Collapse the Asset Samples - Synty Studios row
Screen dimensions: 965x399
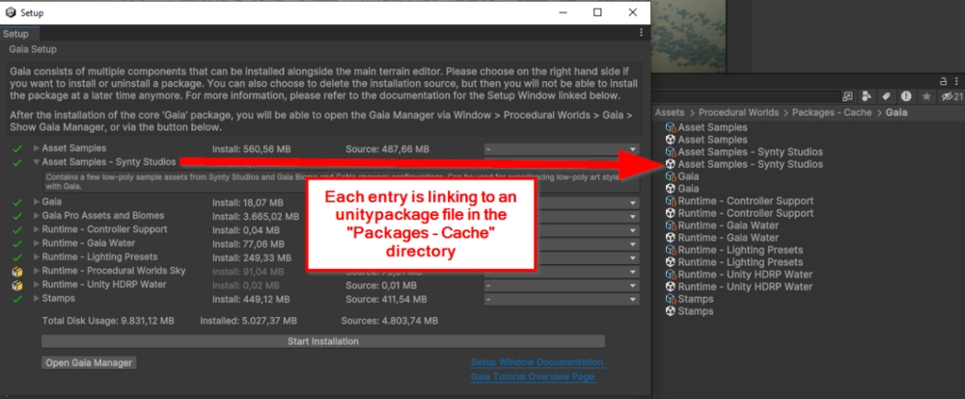pyautogui.click(x=37, y=162)
